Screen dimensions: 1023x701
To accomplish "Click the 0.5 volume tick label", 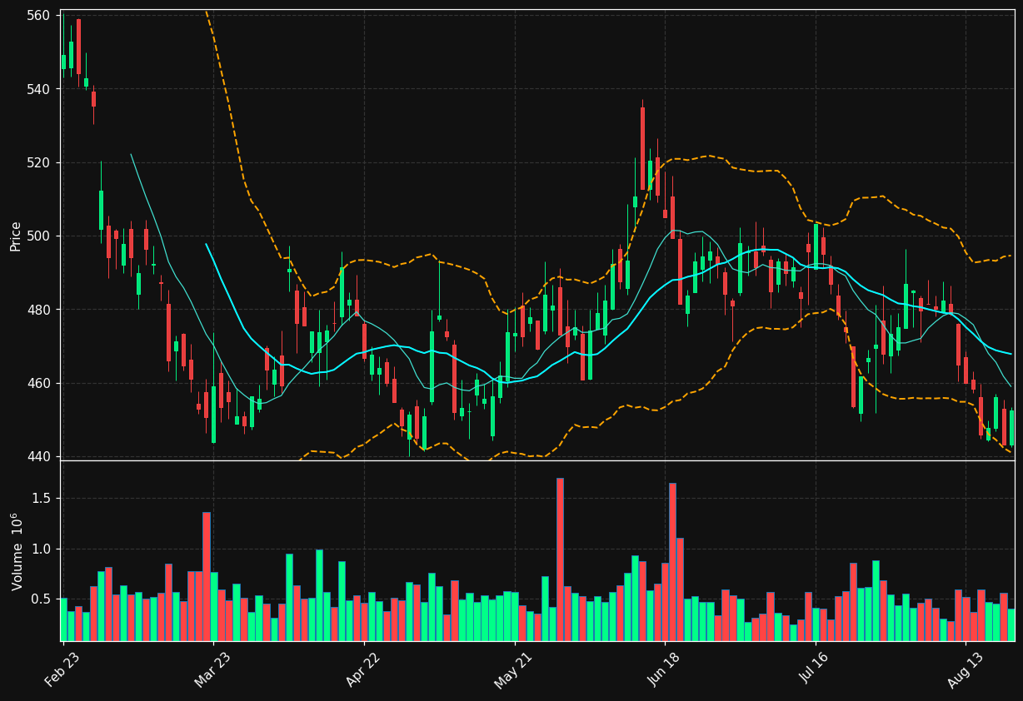I will (x=42, y=599).
